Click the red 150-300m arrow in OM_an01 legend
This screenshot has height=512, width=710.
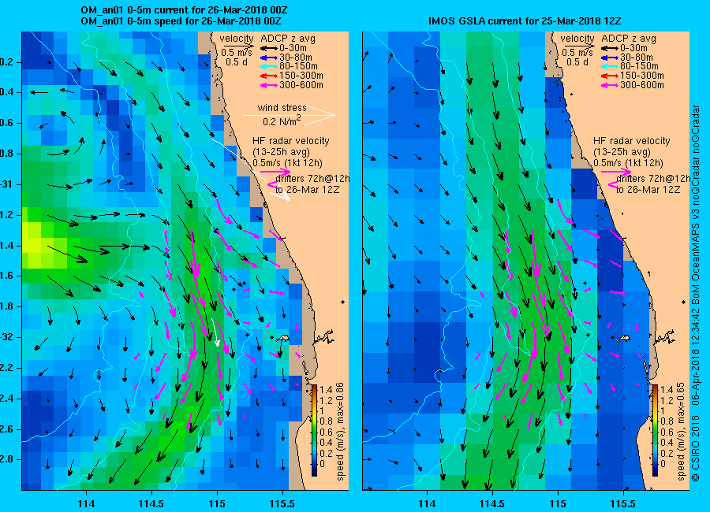[x=269, y=76]
